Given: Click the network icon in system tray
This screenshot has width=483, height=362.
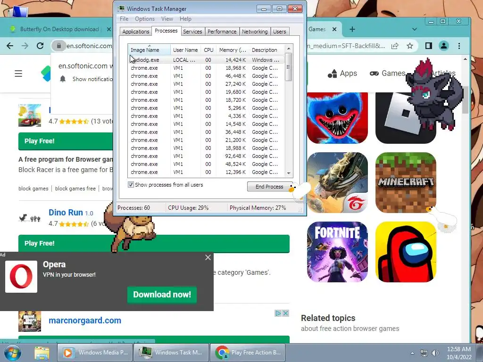Looking at the screenshot, I should point(424,353).
